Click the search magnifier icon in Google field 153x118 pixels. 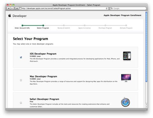pyautogui.click(x=112, y=8)
